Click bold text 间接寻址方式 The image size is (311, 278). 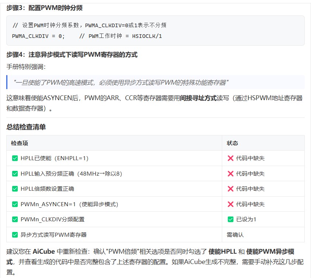[198, 98]
